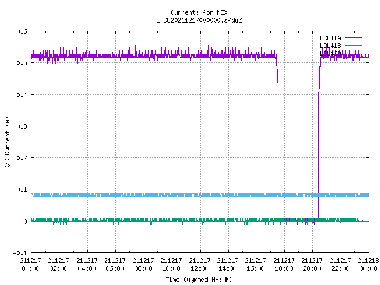Click the 211217 10:00 x-axis tick label
This screenshot has width=380, height=285.
click(171, 264)
